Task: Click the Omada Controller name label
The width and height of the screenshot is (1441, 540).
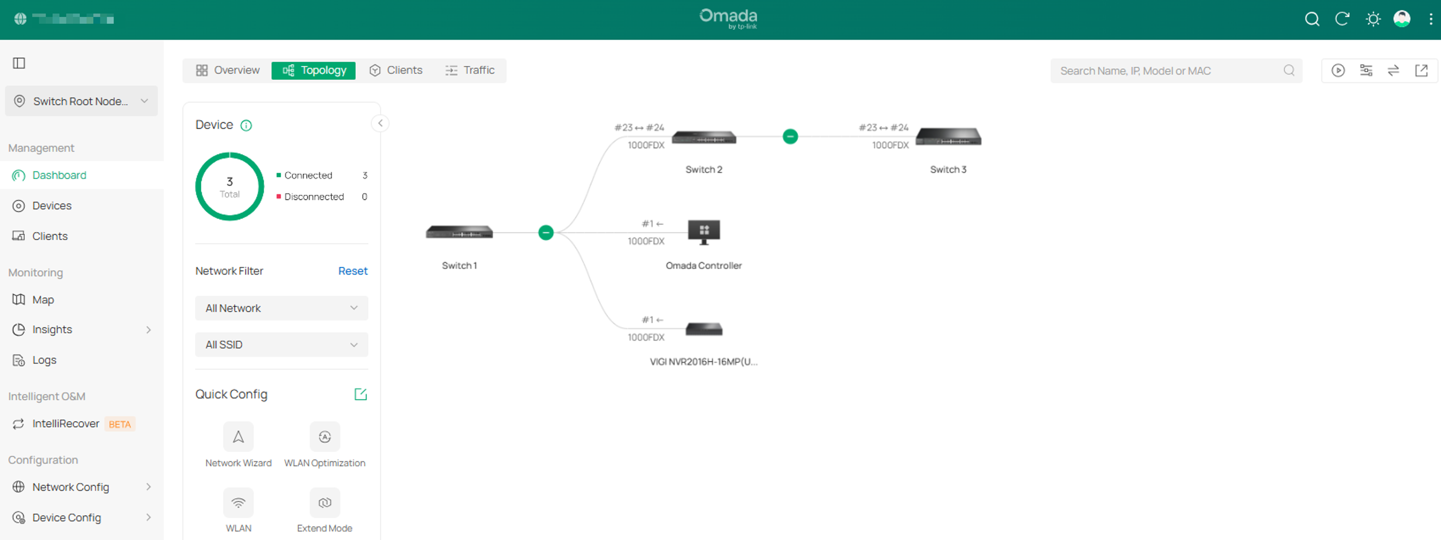Action: pyautogui.click(x=704, y=265)
